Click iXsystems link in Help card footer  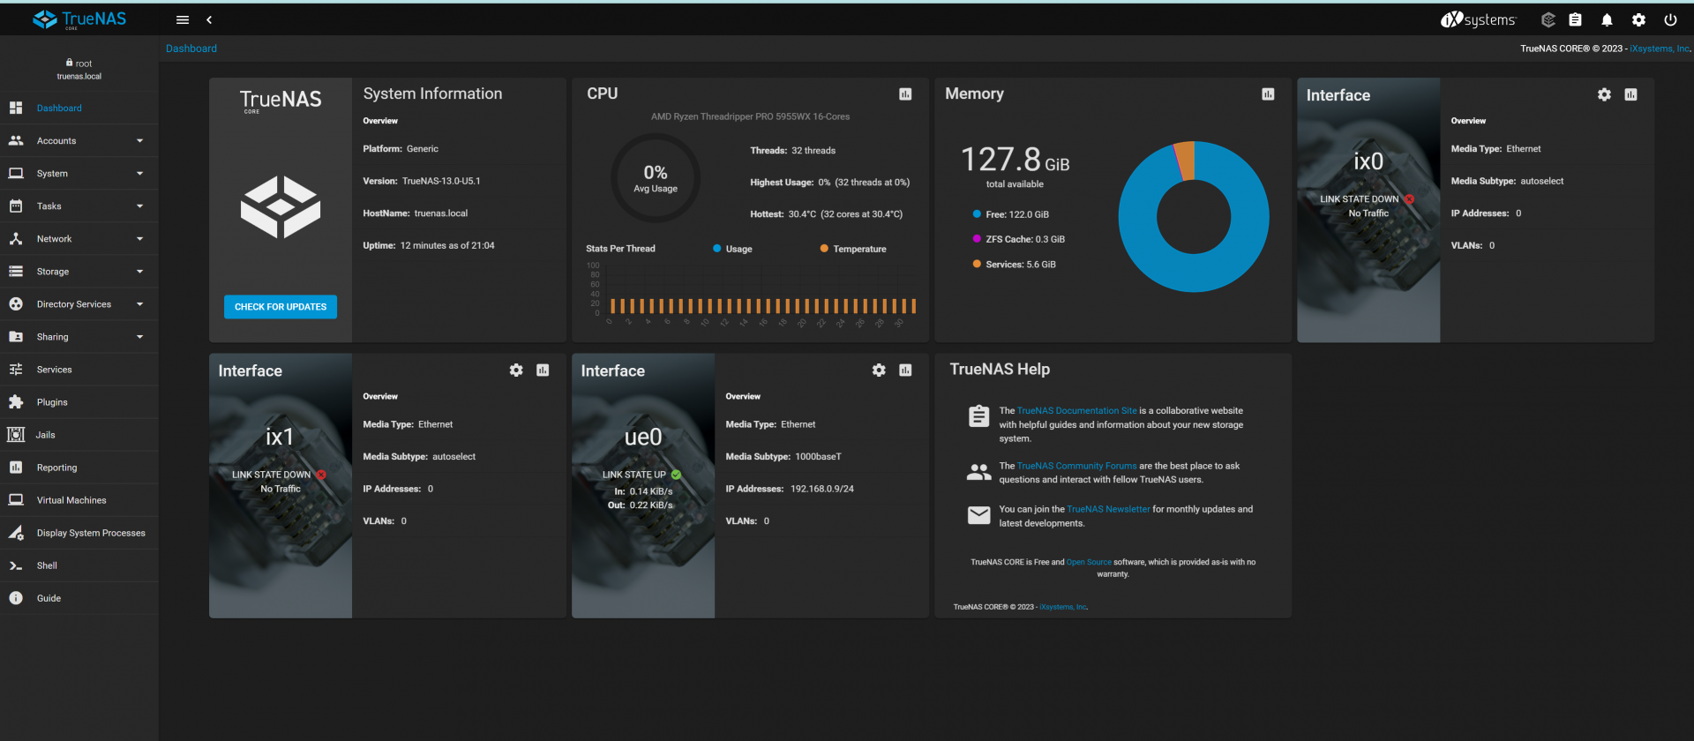[x=1063, y=607]
